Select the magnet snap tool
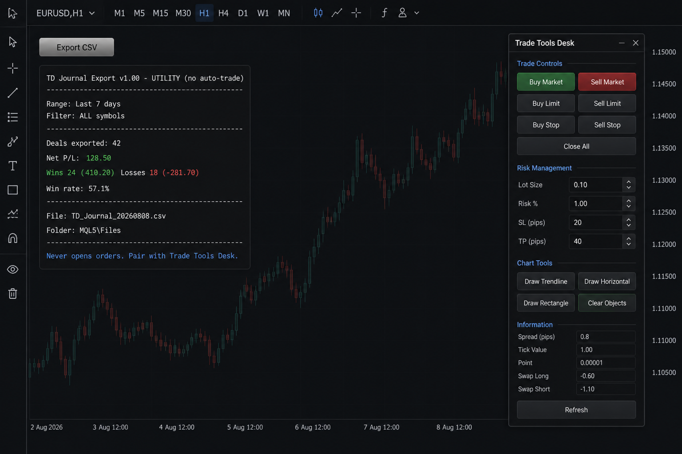This screenshot has width=682, height=454. [13, 238]
